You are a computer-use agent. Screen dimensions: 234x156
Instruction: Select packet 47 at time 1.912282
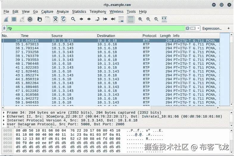[110, 91]
